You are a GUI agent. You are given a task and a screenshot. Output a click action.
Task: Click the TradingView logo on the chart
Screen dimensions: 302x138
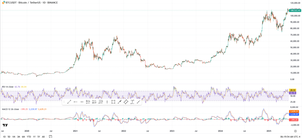pos(5,125)
